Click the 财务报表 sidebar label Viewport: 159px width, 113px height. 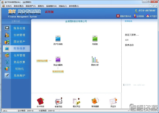click(x=19, y=48)
